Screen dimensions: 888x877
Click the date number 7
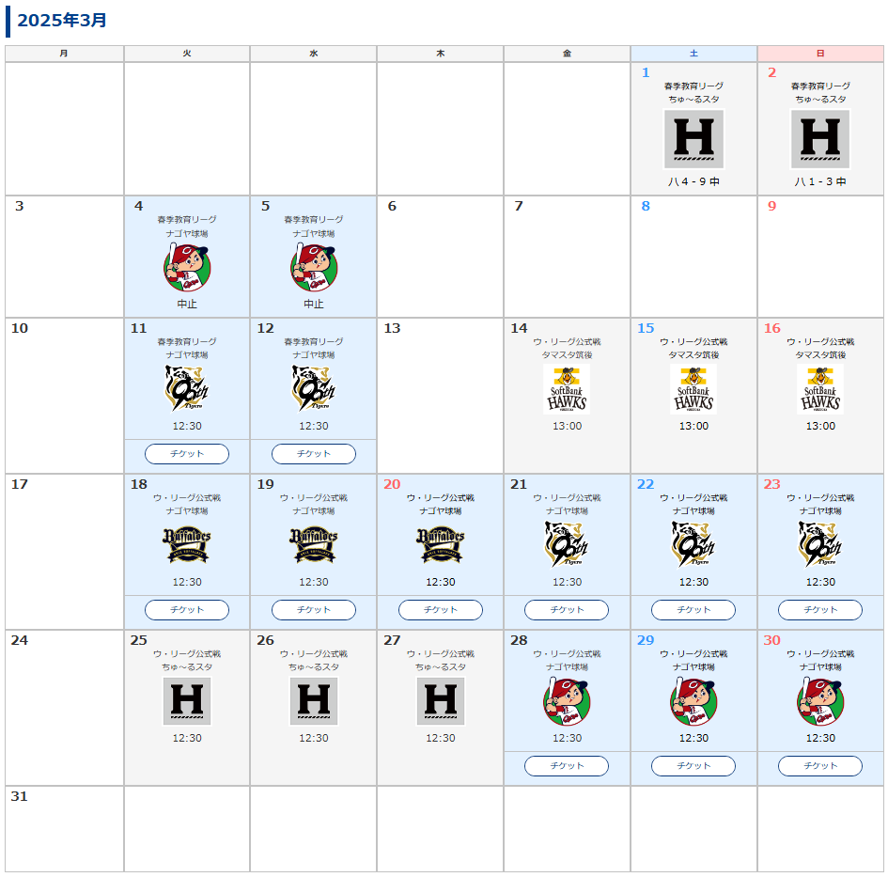tap(519, 206)
